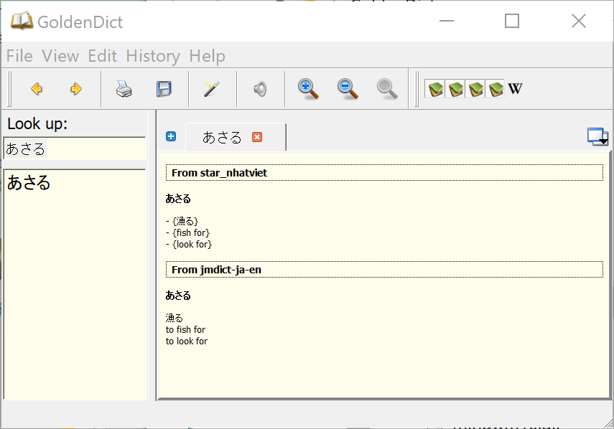
Task: Select あさる in the word list
Action: click(29, 183)
